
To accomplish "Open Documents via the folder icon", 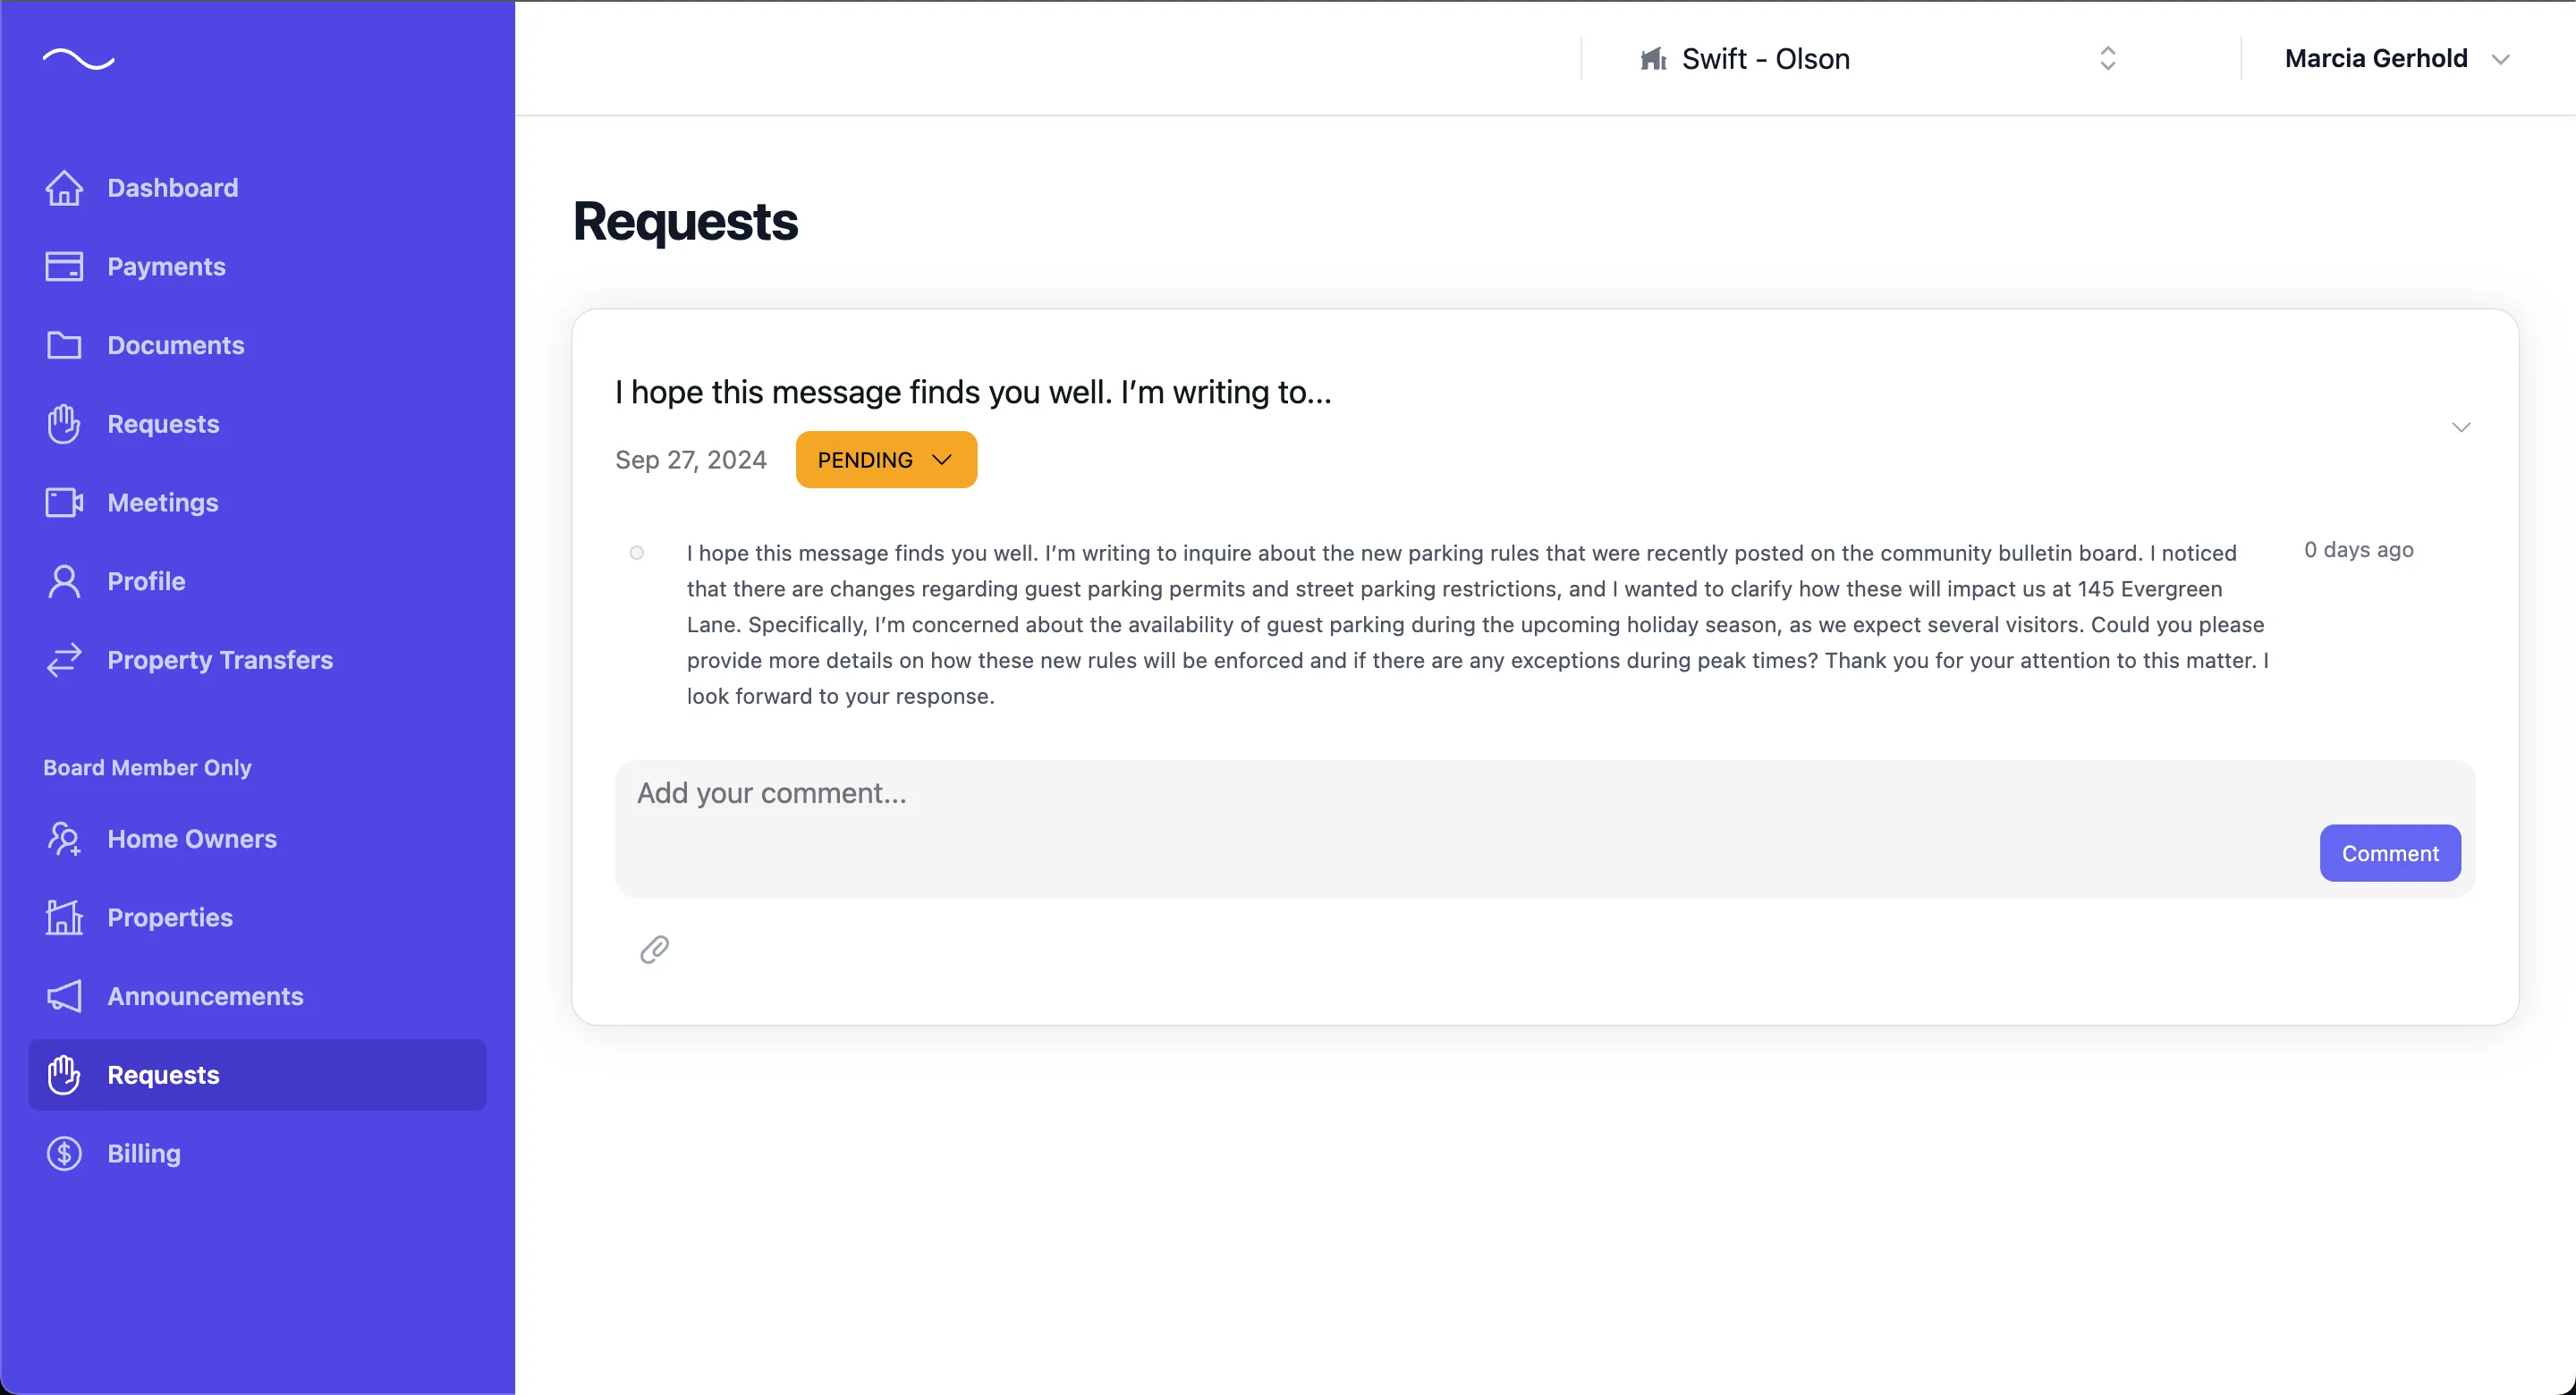I will click(63, 345).
